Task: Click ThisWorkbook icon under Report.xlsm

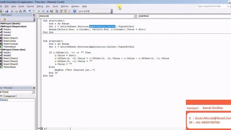Action: tap(1, 47)
